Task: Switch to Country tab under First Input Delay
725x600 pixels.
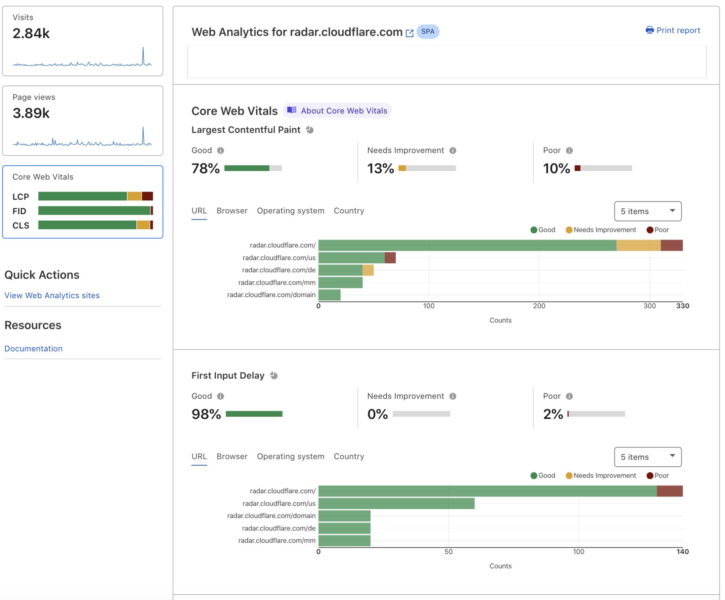Action: coord(349,457)
